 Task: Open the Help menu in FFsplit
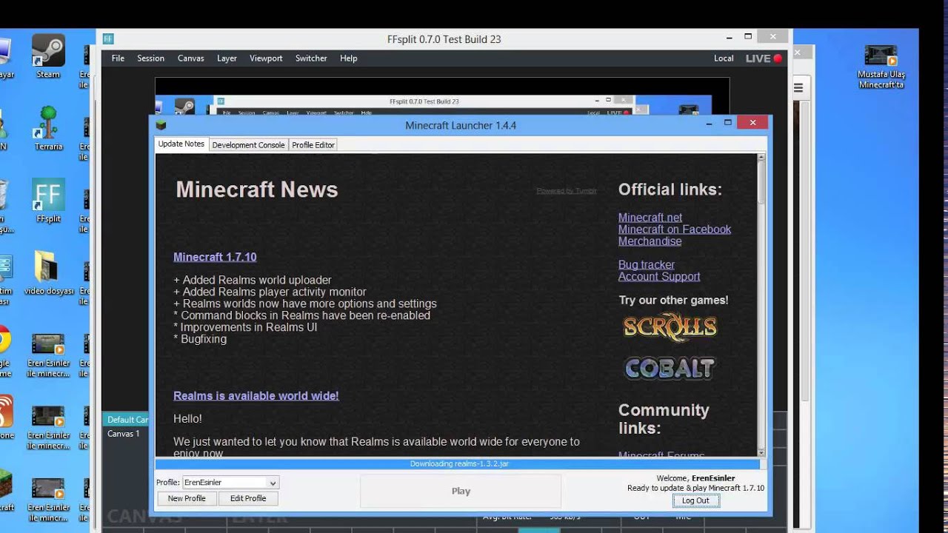click(348, 58)
